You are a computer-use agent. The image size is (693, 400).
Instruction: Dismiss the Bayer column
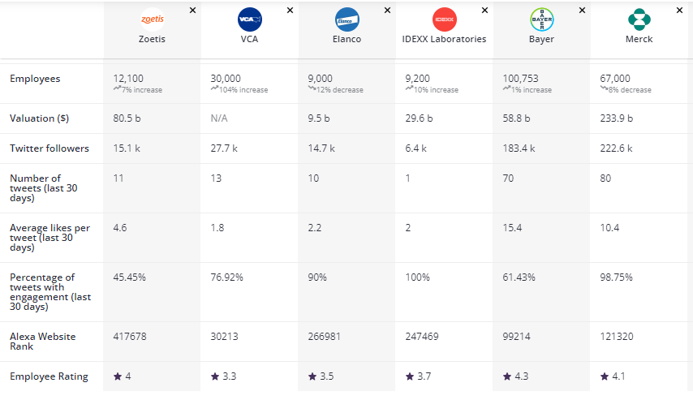tap(582, 11)
